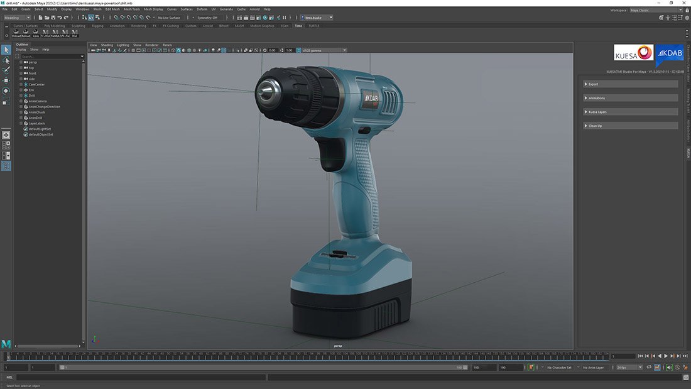Screen dimensions: 691x389
Task: Toggle Symmetry Off setting
Action: click(207, 18)
